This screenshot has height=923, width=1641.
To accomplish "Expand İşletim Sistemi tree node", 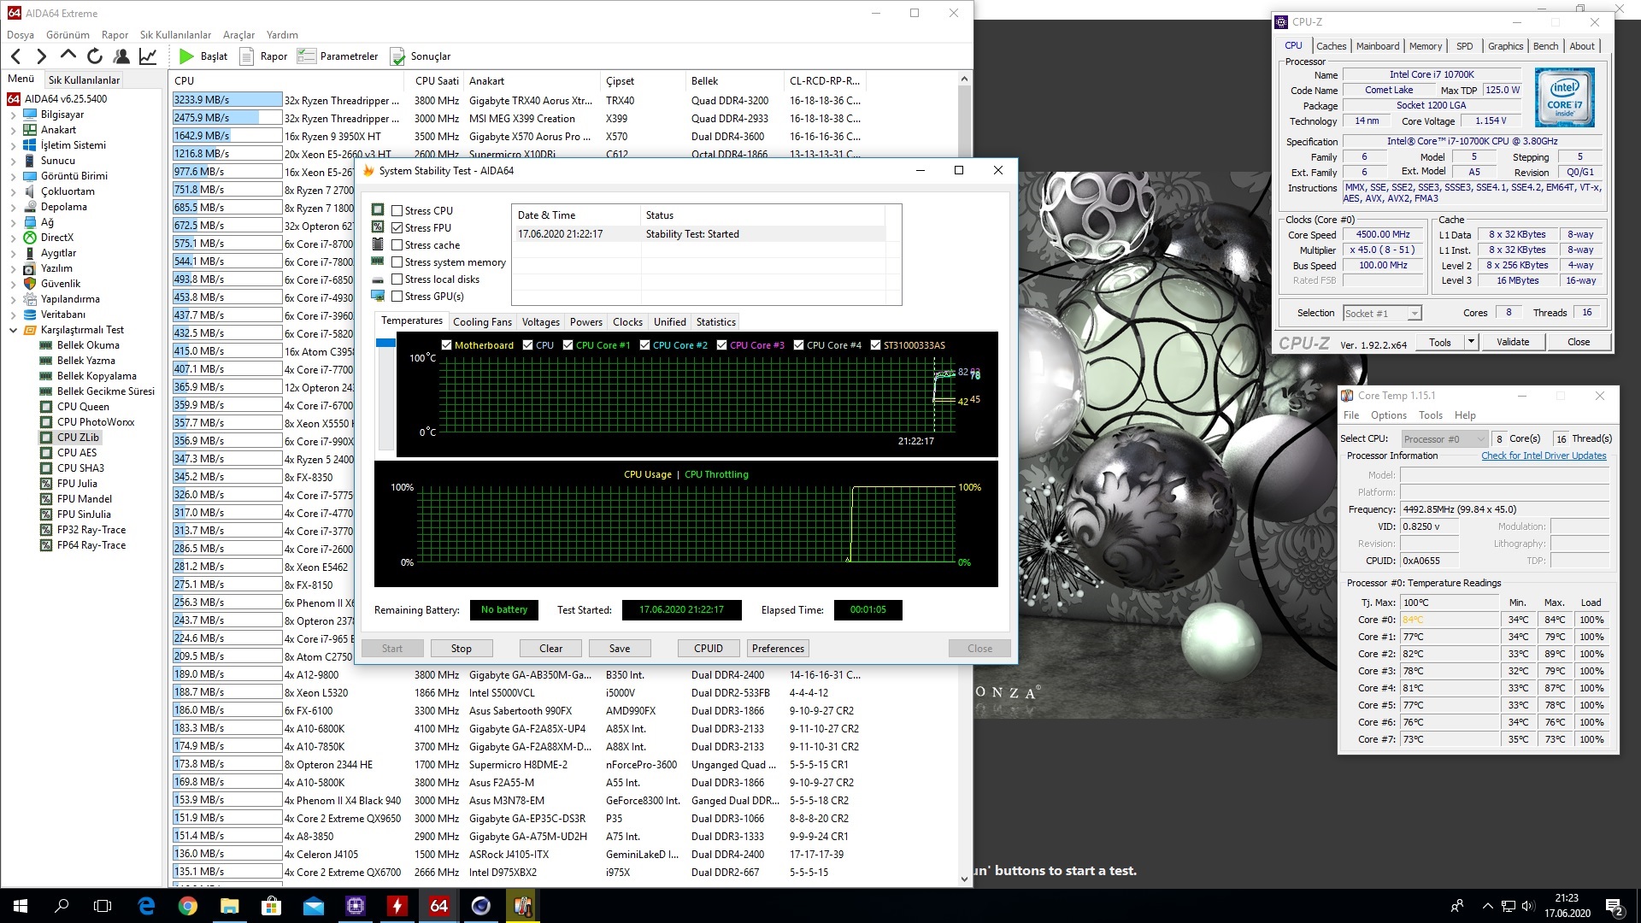I will point(14,145).
